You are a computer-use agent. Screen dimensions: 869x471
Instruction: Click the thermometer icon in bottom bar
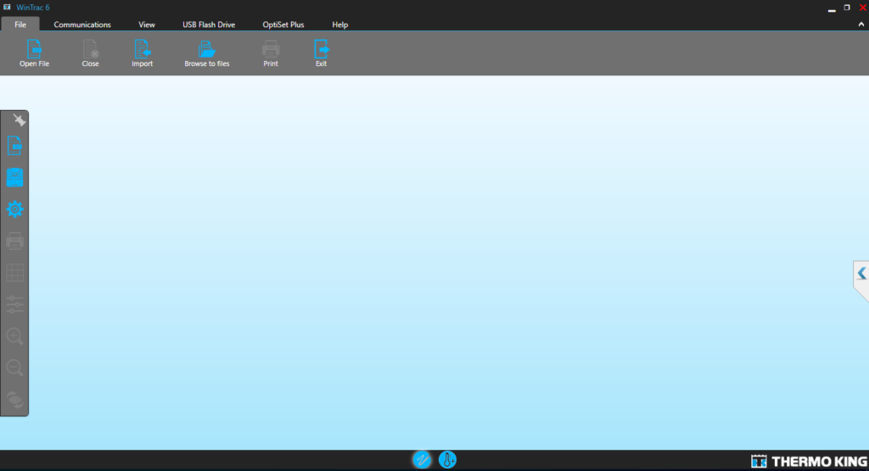pyautogui.click(x=447, y=460)
